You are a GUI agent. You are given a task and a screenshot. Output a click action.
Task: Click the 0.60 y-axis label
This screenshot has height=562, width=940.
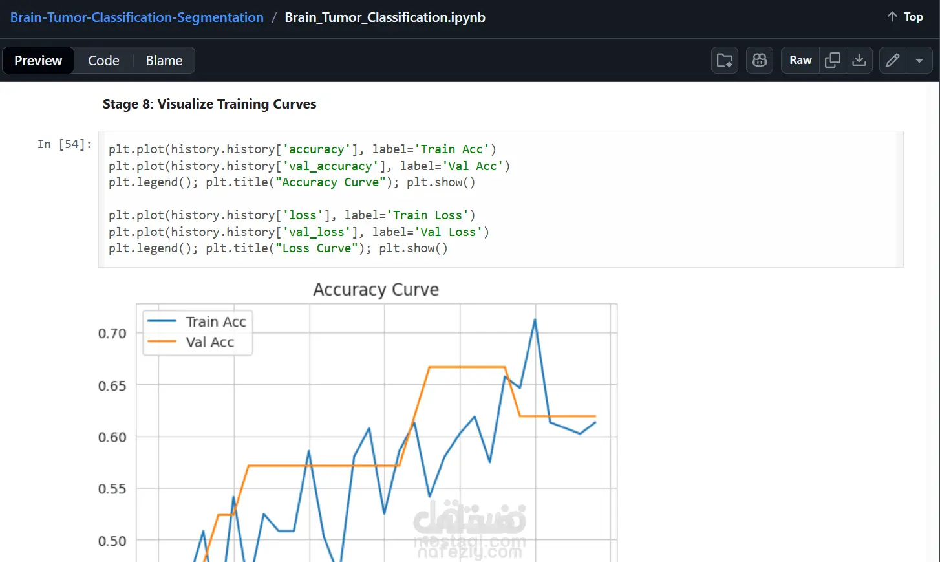tap(112, 438)
